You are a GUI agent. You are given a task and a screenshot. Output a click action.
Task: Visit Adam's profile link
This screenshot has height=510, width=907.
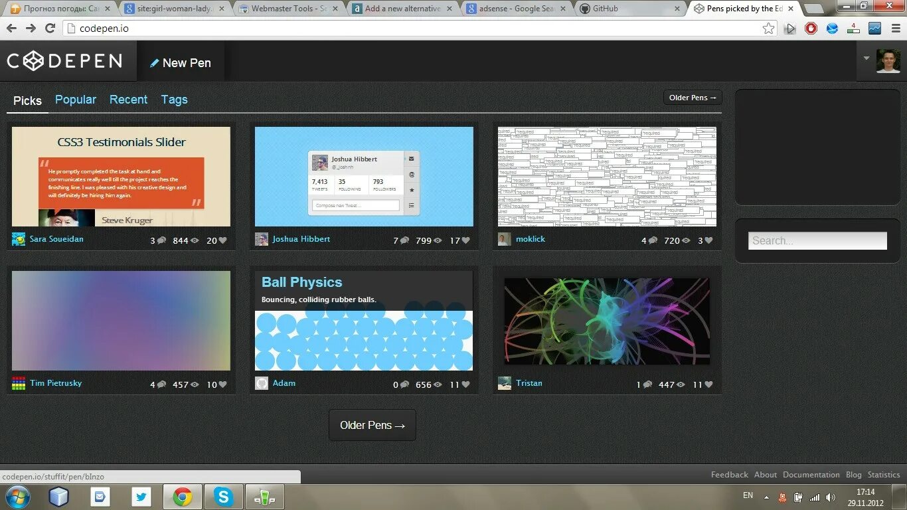tap(284, 383)
